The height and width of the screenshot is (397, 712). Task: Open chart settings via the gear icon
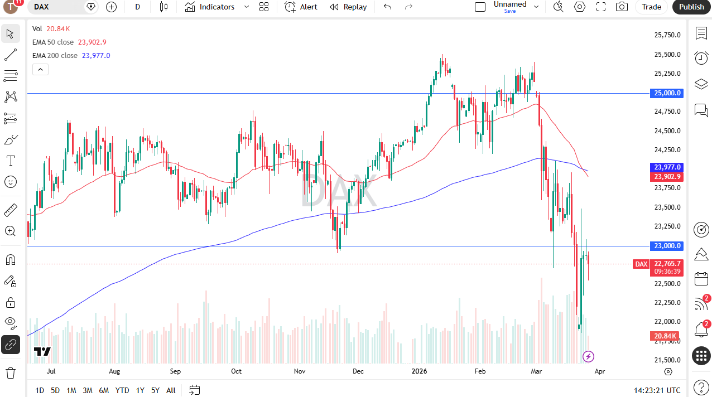tap(579, 7)
